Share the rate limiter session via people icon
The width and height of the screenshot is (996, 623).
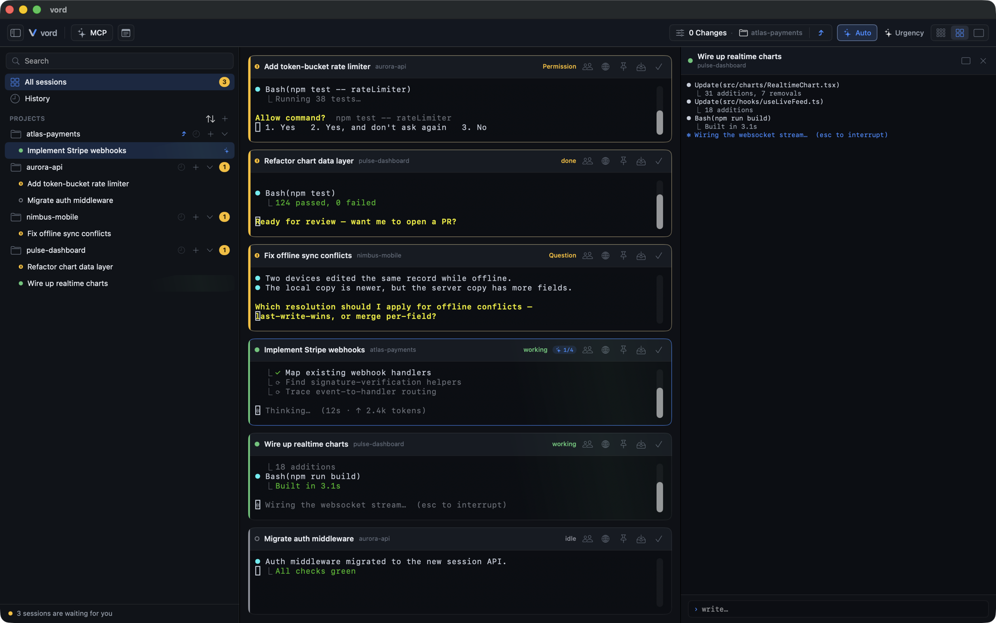[x=588, y=67]
